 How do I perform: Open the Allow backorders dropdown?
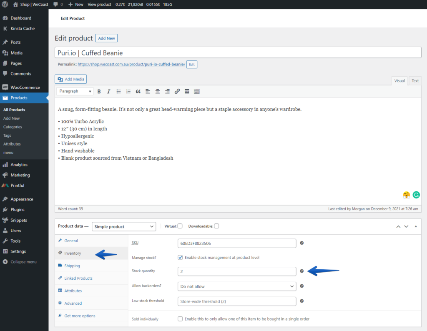237,286
